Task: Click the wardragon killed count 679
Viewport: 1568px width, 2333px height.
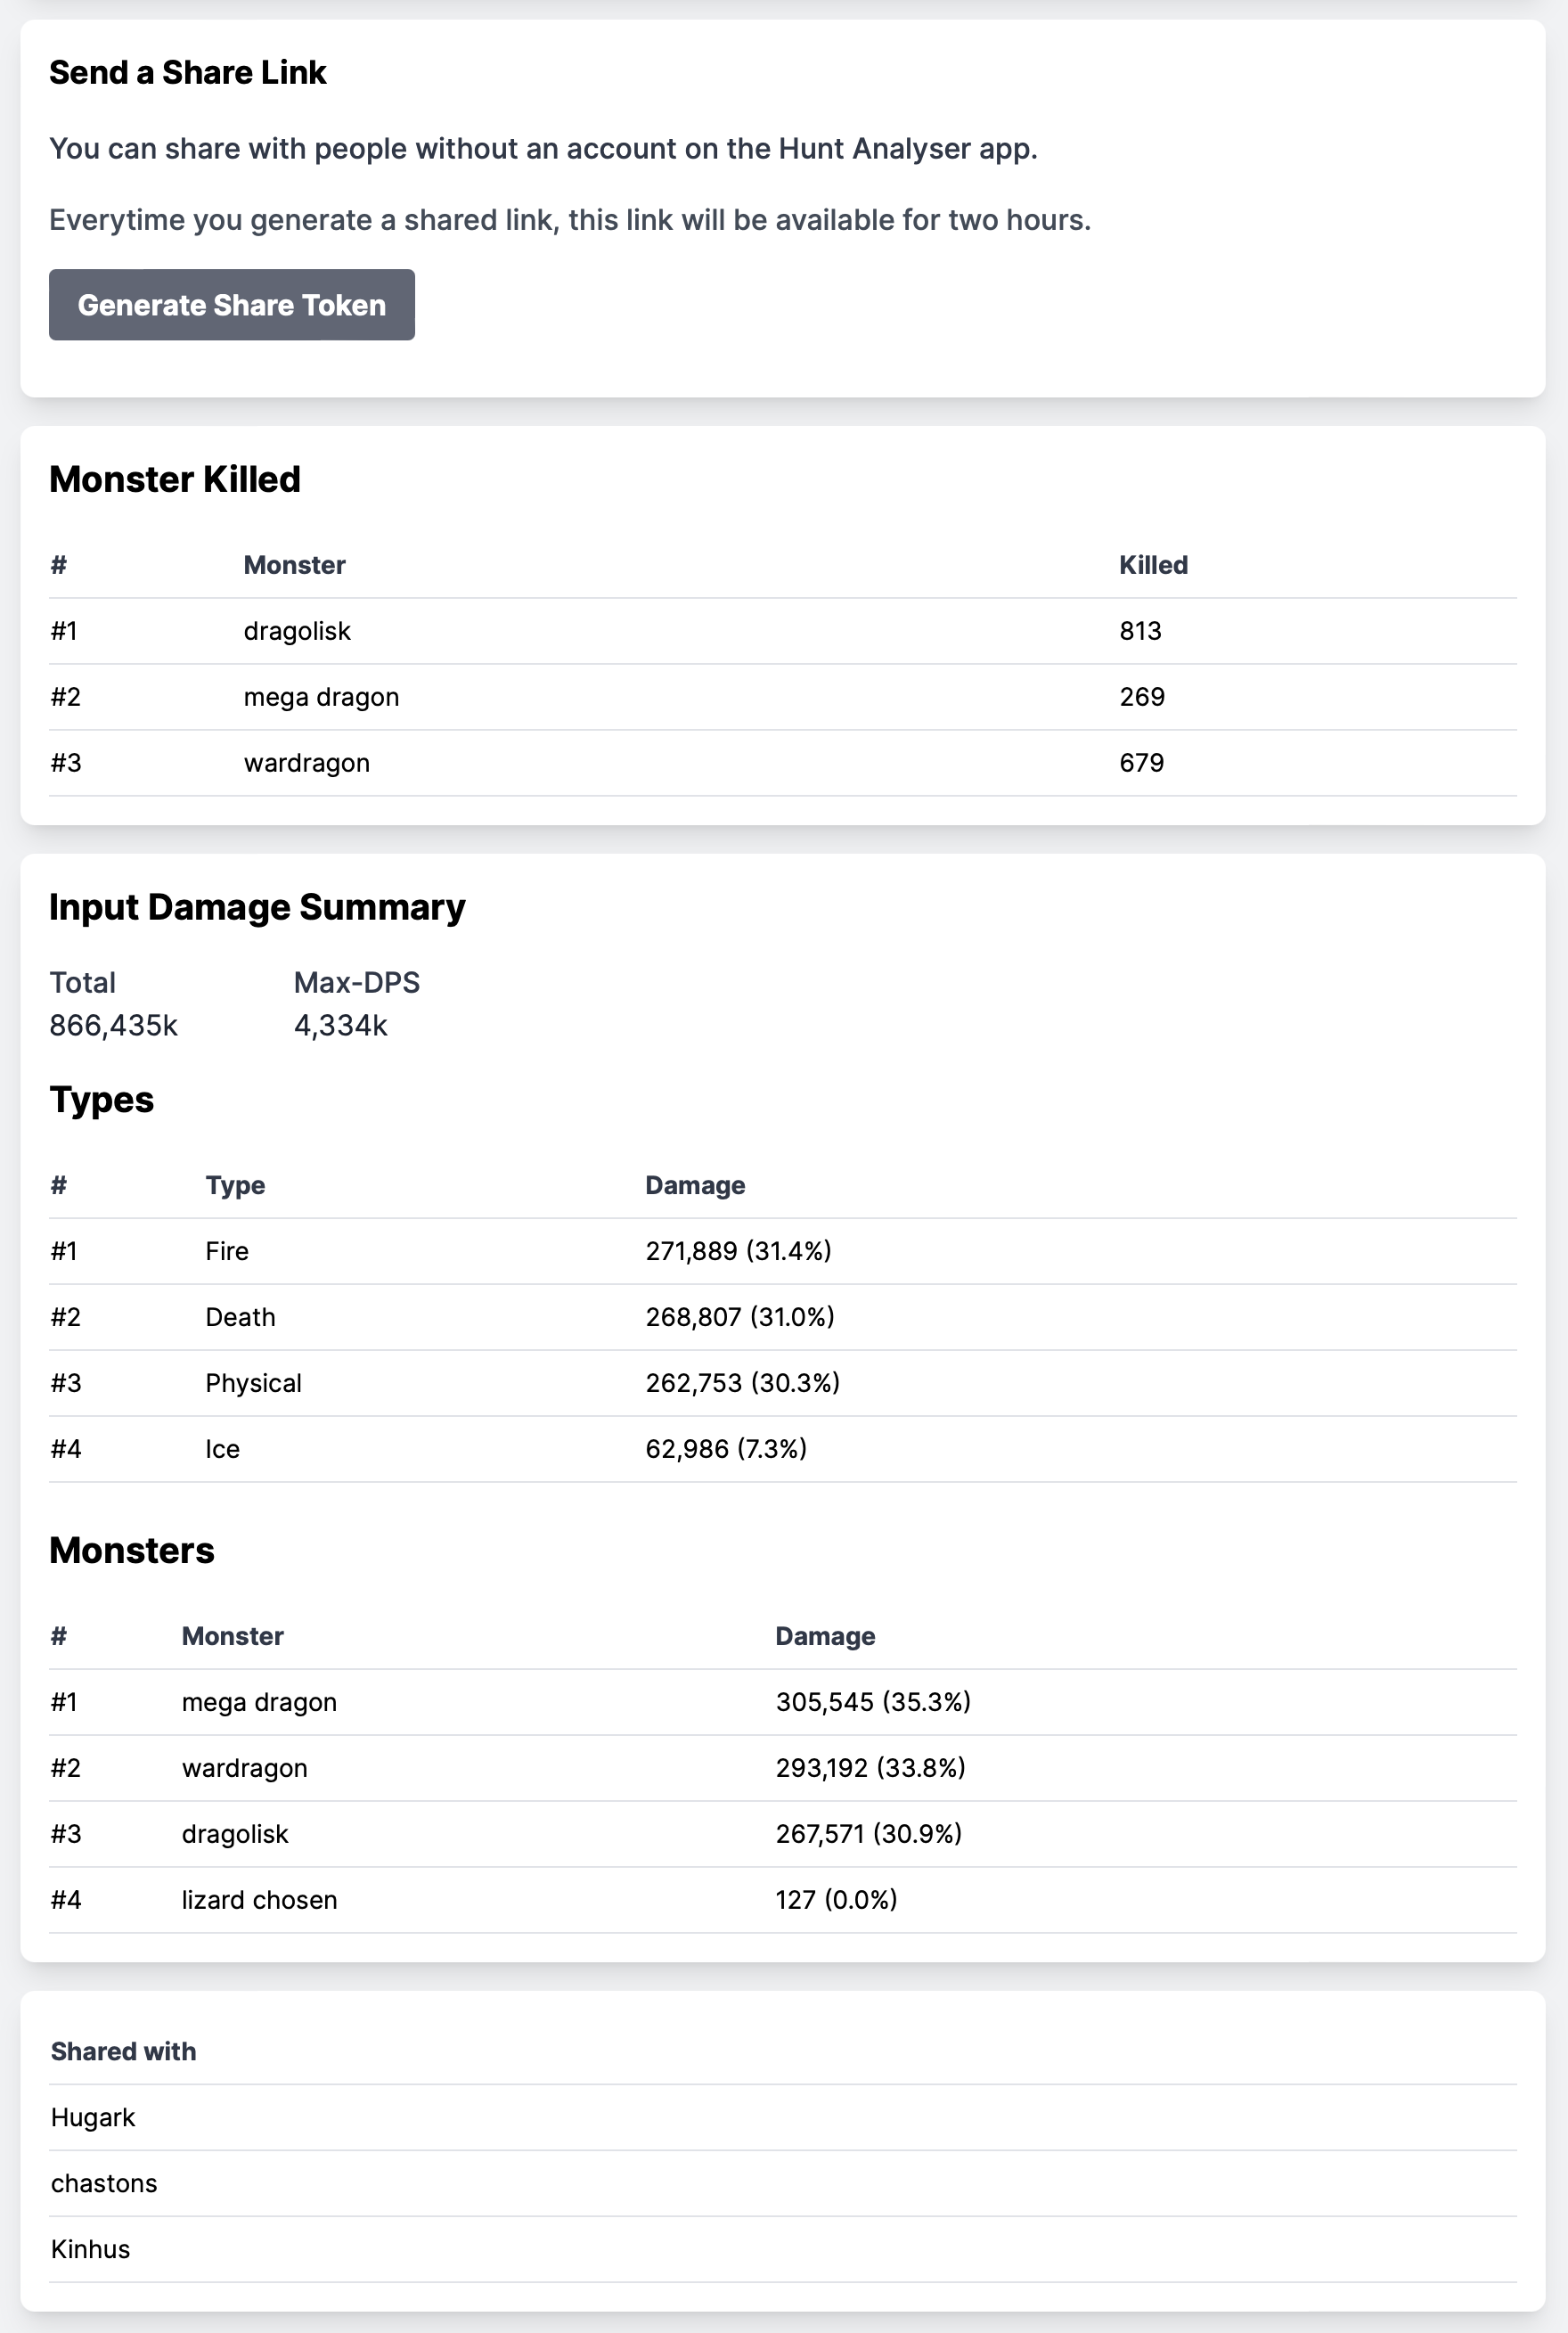Action: [1141, 763]
